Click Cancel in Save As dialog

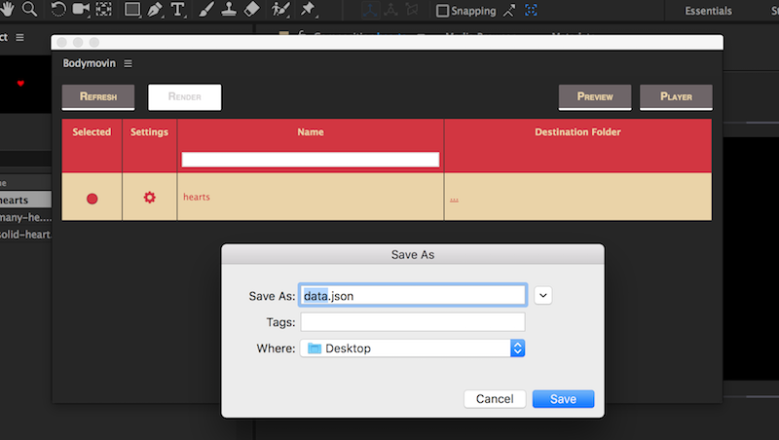[495, 399]
